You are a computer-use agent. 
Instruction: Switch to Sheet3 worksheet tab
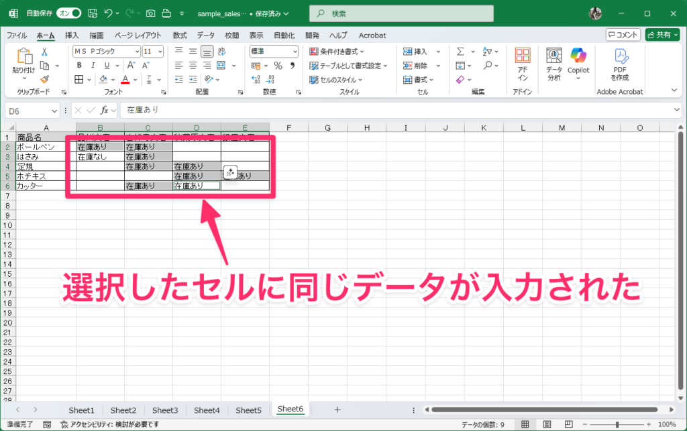pyautogui.click(x=165, y=410)
